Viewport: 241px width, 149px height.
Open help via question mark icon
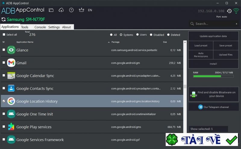pos(71,10)
